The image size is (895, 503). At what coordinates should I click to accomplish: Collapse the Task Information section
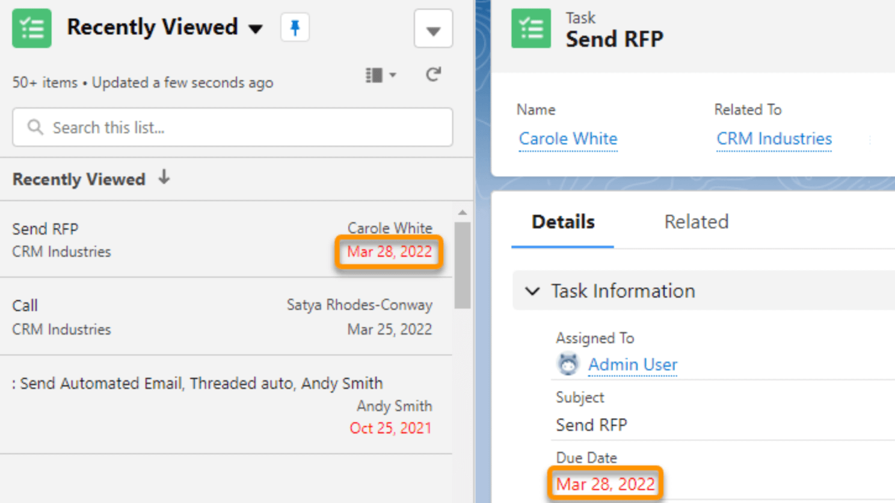tap(532, 291)
